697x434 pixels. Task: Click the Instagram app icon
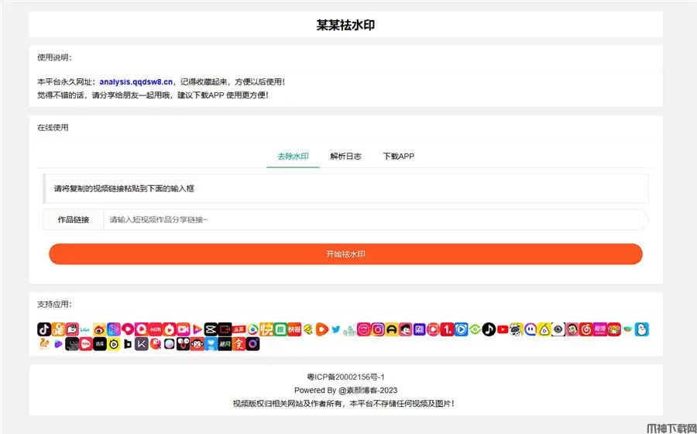377,329
